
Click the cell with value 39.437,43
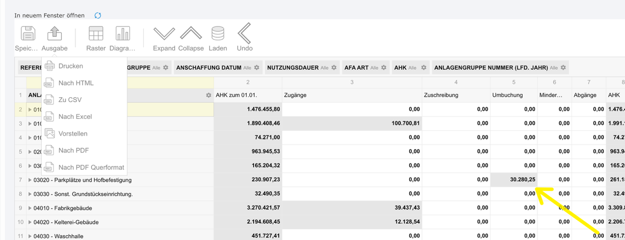point(352,208)
